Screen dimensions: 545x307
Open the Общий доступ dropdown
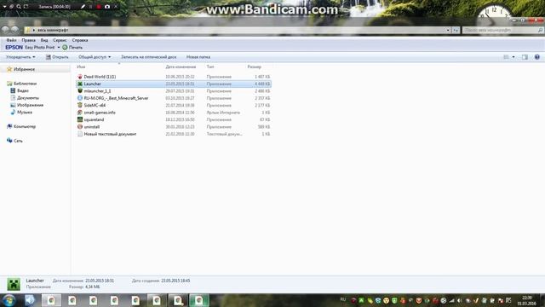point(95,57)
